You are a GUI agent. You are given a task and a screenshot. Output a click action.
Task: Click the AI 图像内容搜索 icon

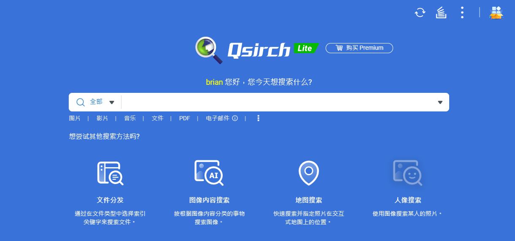[209, 173]
